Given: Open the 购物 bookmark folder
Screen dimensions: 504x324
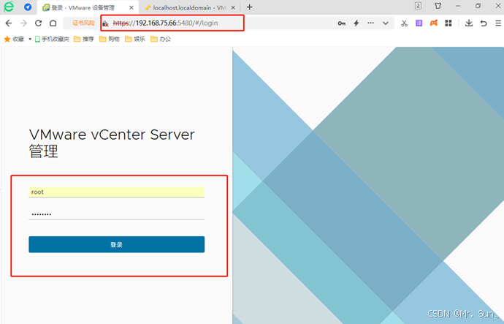Looking at the screenshot, I should [110, 39].
